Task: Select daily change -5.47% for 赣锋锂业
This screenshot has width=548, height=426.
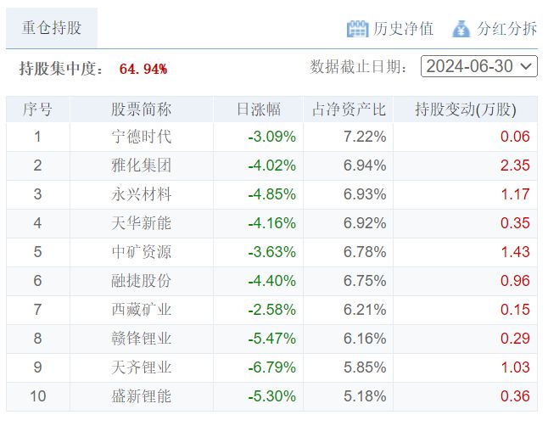Action: click(x=272, y=339)
